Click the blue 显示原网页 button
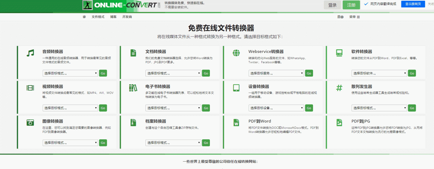 click(413, 4)
